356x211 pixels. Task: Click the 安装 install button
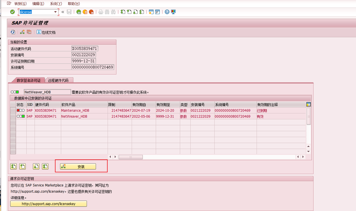pos(78,167)
